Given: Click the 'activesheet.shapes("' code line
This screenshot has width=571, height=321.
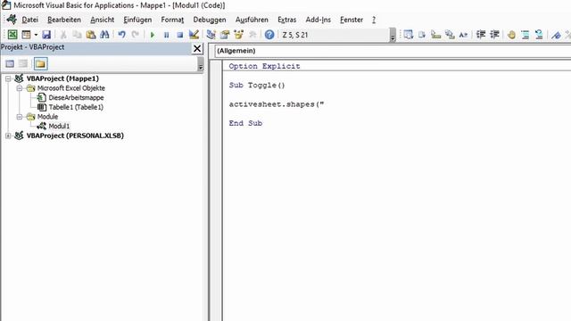Looking at the screenshot, I should coord(277,104).
